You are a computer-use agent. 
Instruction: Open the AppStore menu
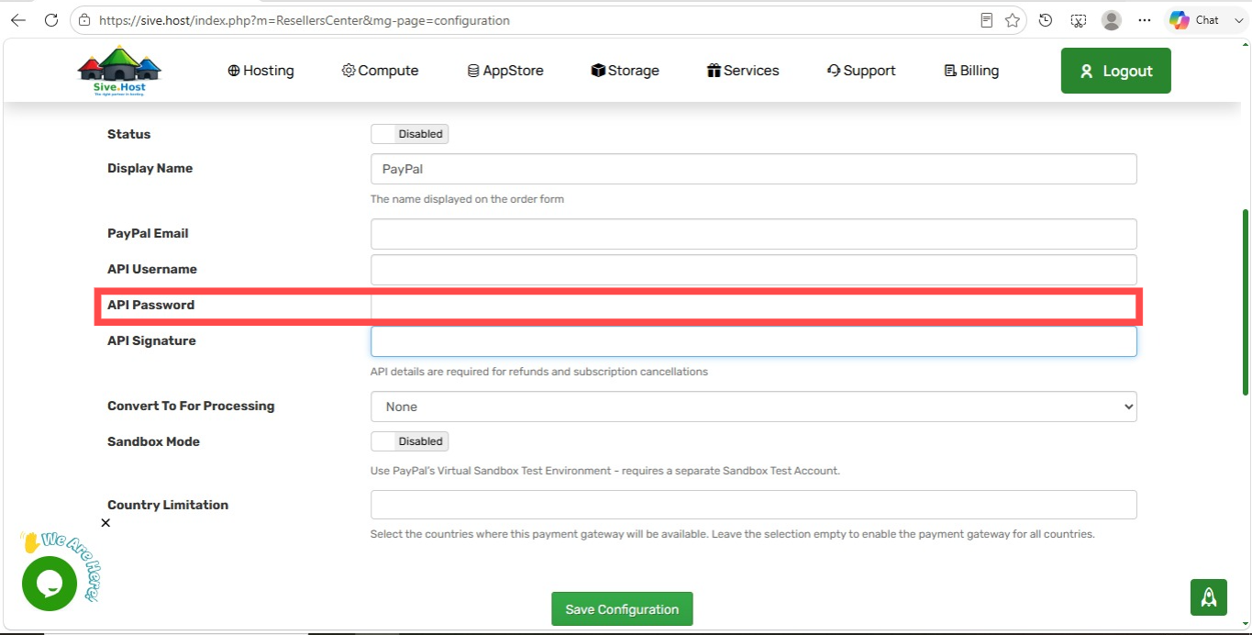tap(505, 71)
